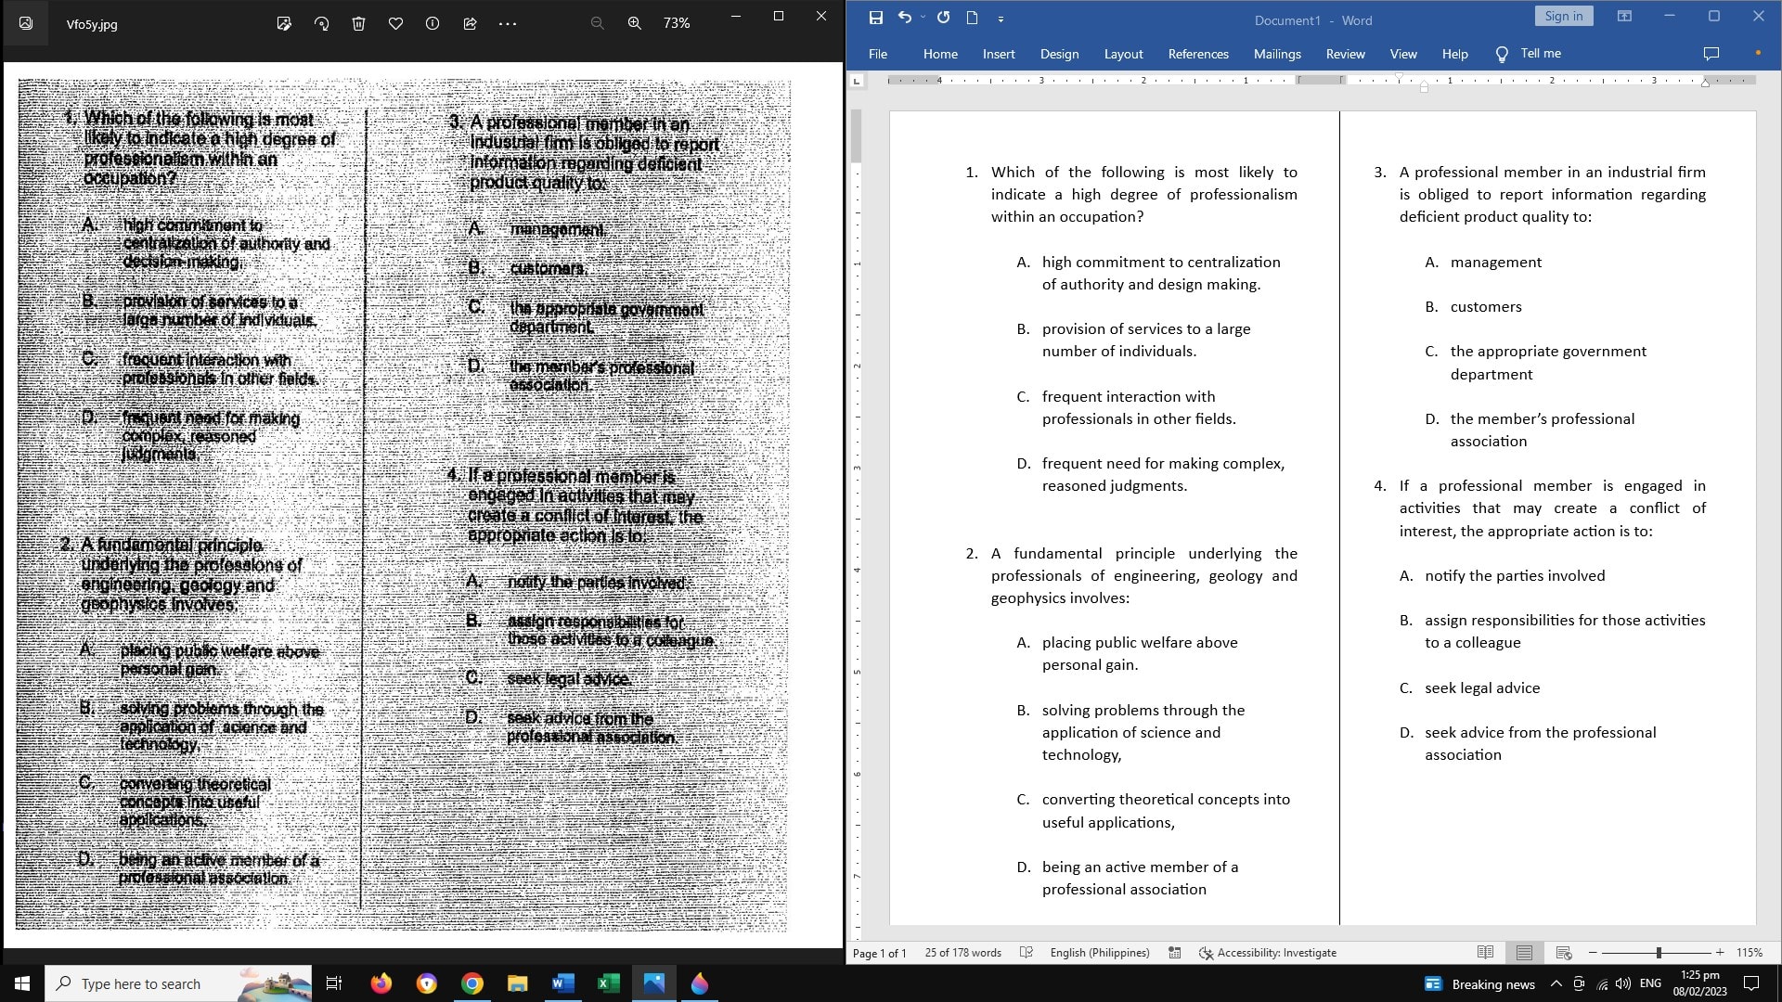The image size is (1782, 1002).
Task: Open the Layout ribbon tab
Action: (x=1123, y=54)
